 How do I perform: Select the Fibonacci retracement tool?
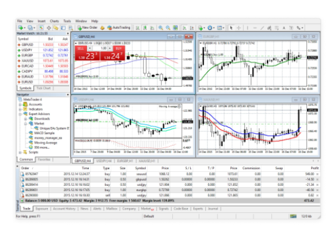coord(276,27)
